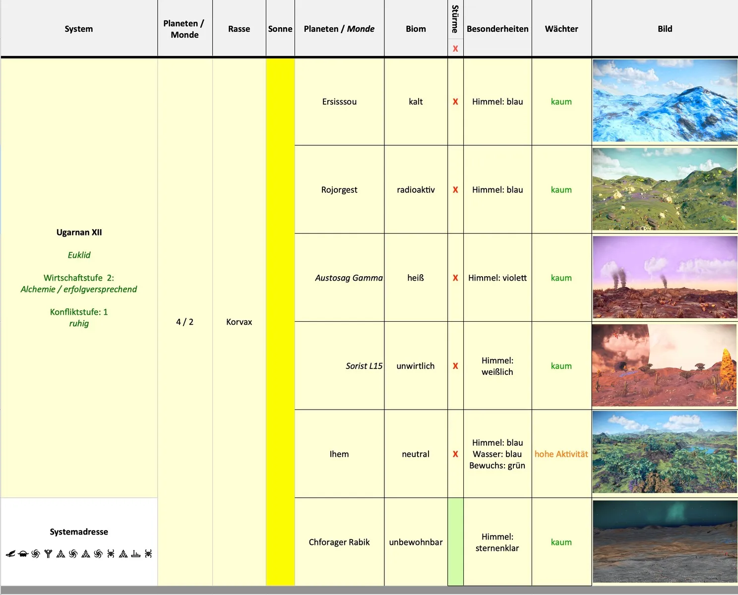The image size is (738, 595).
Task: Click the orange 'hohe Aktivität' text
Action: click(x=561, y=454)
